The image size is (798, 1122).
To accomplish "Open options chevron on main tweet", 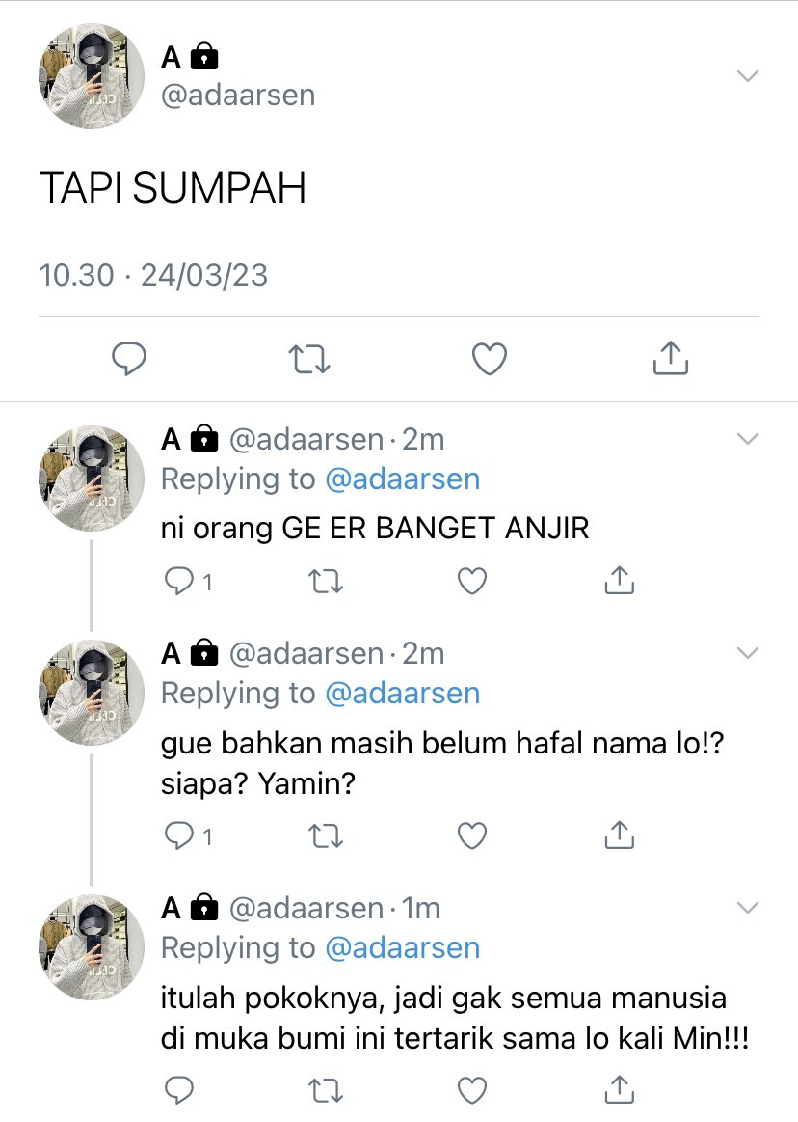I will (747, 76).
